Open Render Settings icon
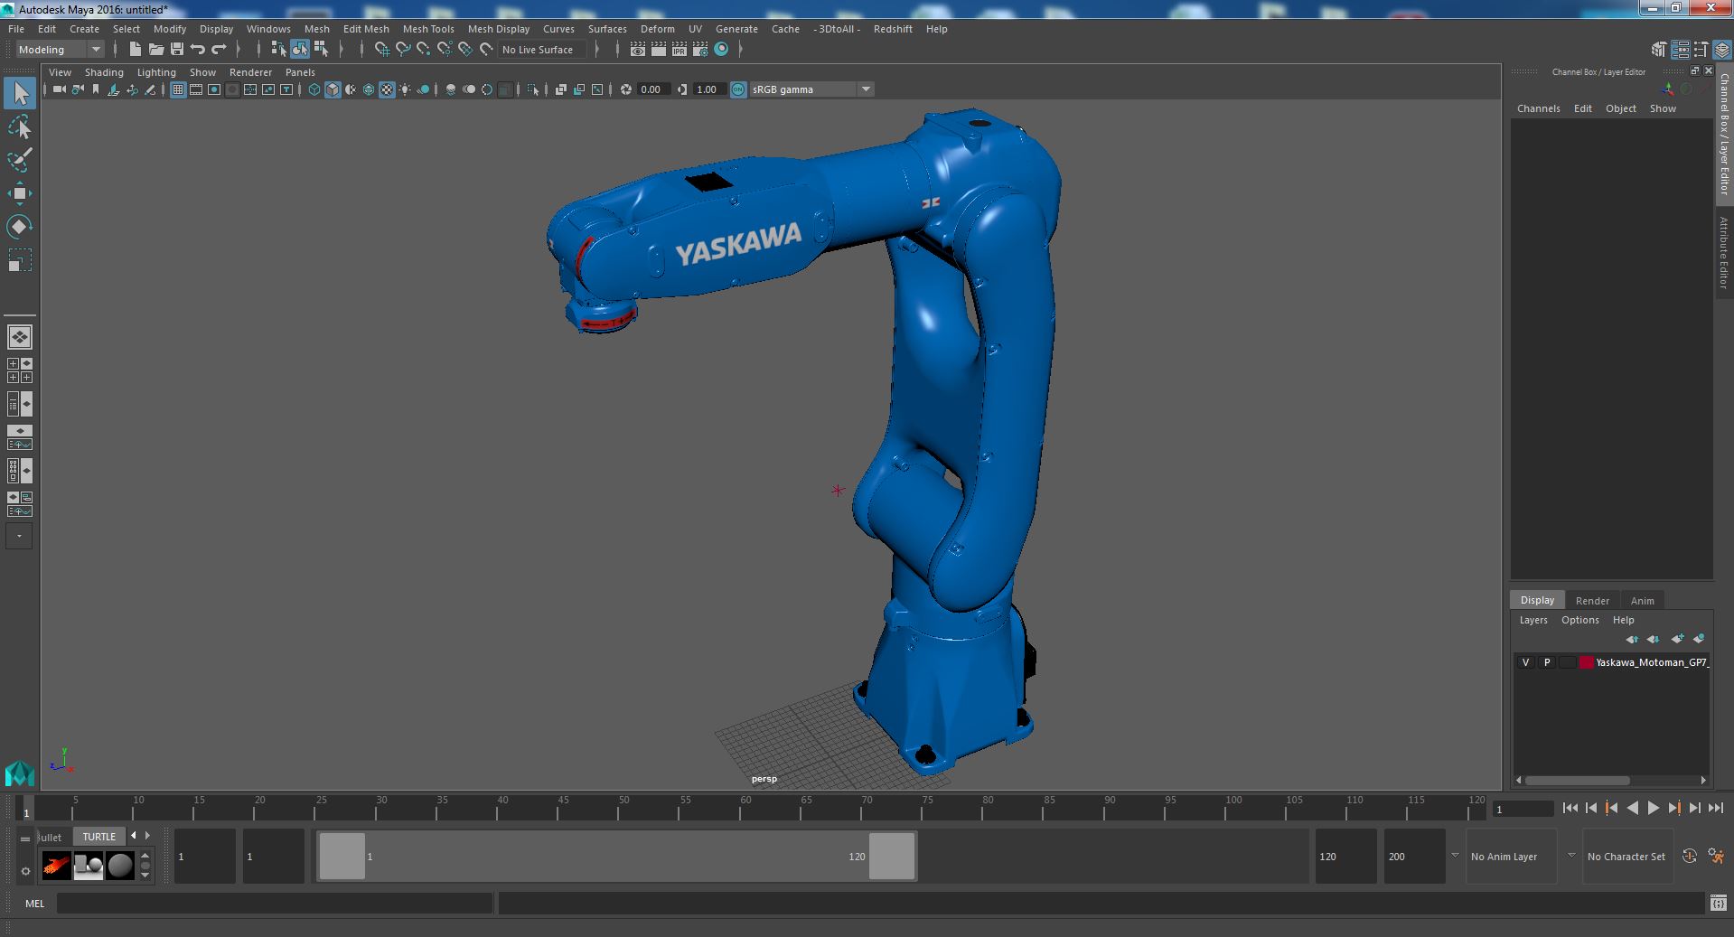Viewport: 1734px width, 937px height. (699, 50)
